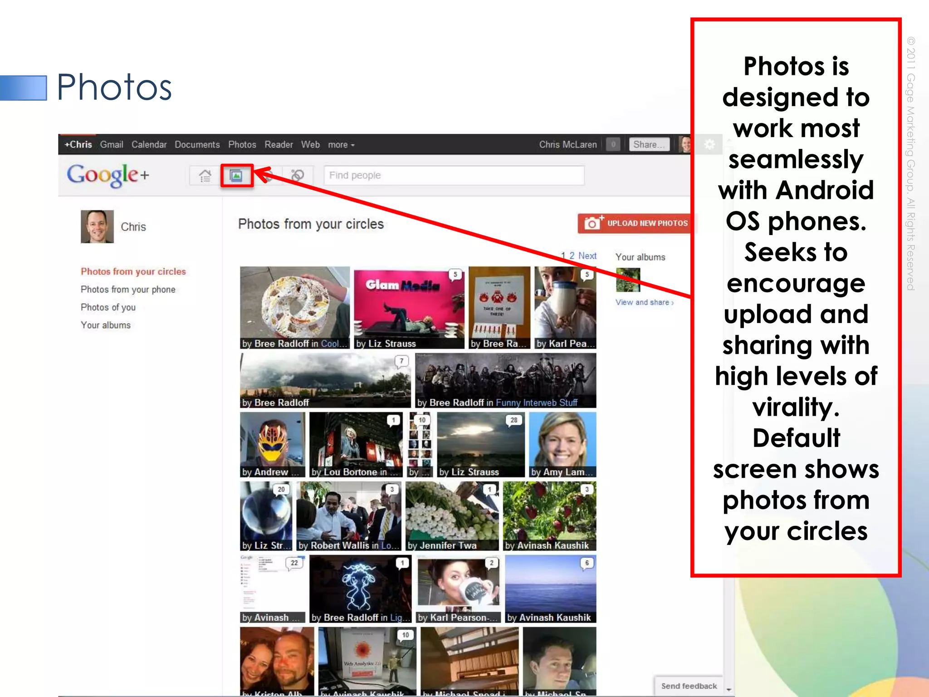The image size is (929, 697).
Task: Open comment count 5 on Glam Media photo
Action: click(x=455, y=275)
